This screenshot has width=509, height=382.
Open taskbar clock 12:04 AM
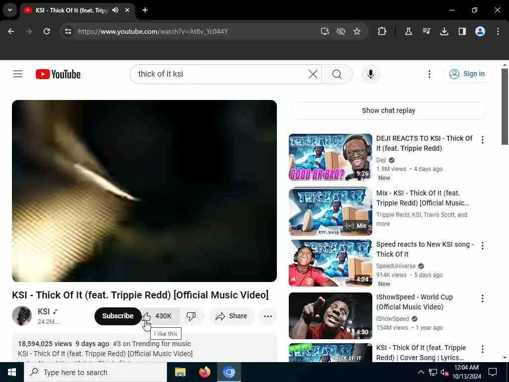click(x=467, y=372)
